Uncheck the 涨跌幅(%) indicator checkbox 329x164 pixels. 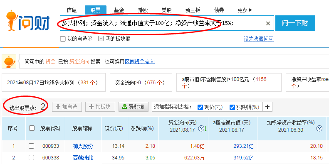232,107
